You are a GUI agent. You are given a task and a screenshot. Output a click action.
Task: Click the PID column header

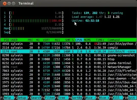click(6, 40)
